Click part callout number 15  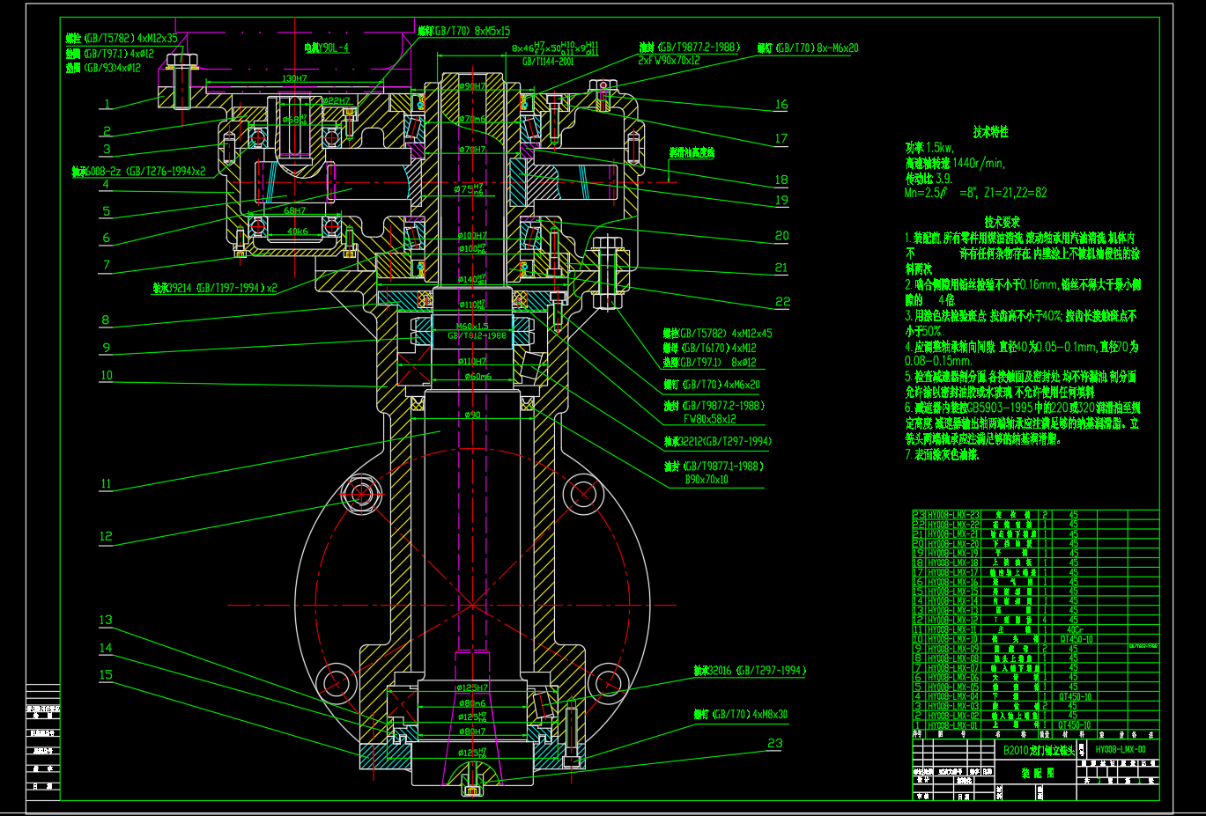click(106, 674)
